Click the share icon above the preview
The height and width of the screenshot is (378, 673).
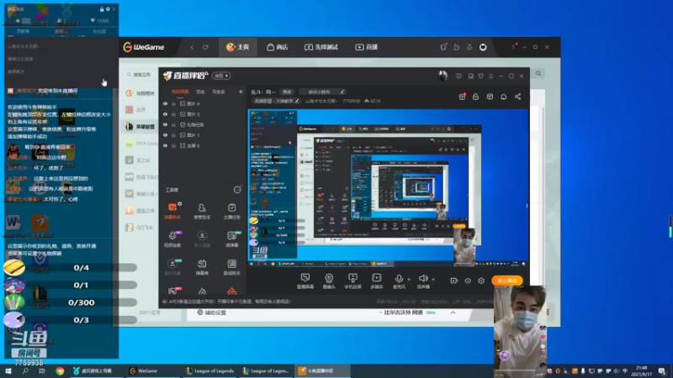pyautogui.click(x=517, y=97)
